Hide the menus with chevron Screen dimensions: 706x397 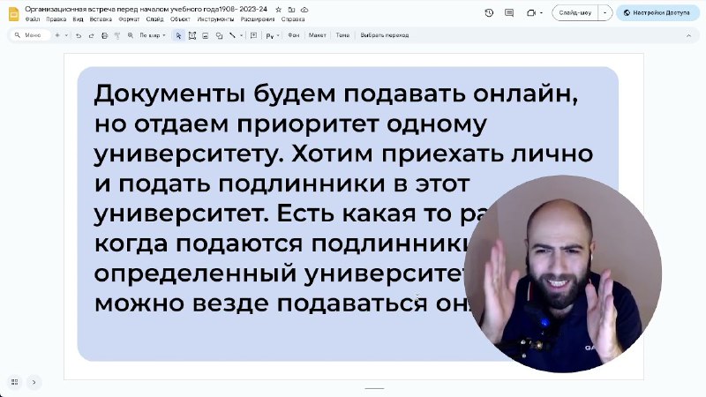688,35
